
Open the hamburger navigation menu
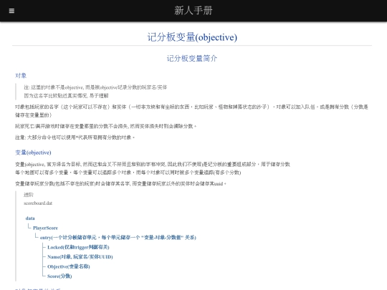click(11, 11)
